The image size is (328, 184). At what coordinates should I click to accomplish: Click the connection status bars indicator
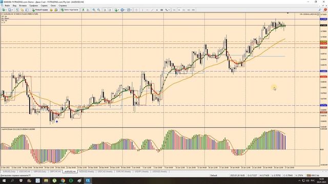(309, 175)
